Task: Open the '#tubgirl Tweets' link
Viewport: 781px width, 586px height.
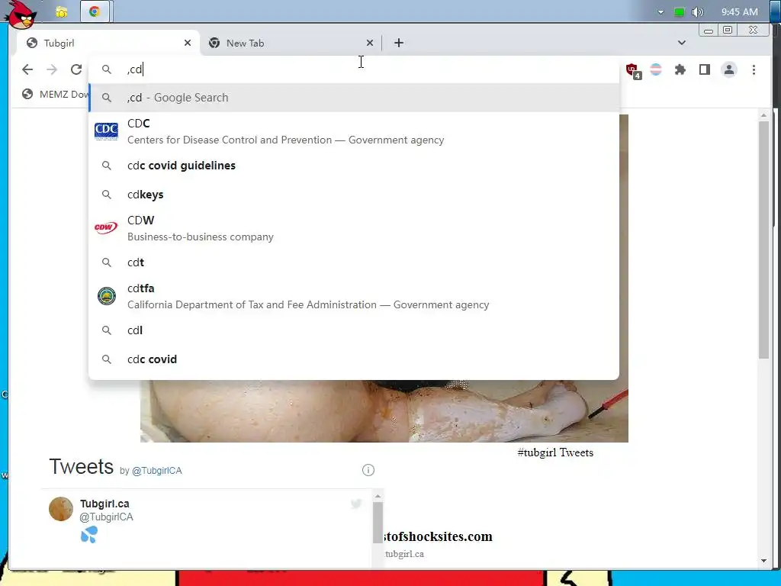Action: click(x=555, y=452)
